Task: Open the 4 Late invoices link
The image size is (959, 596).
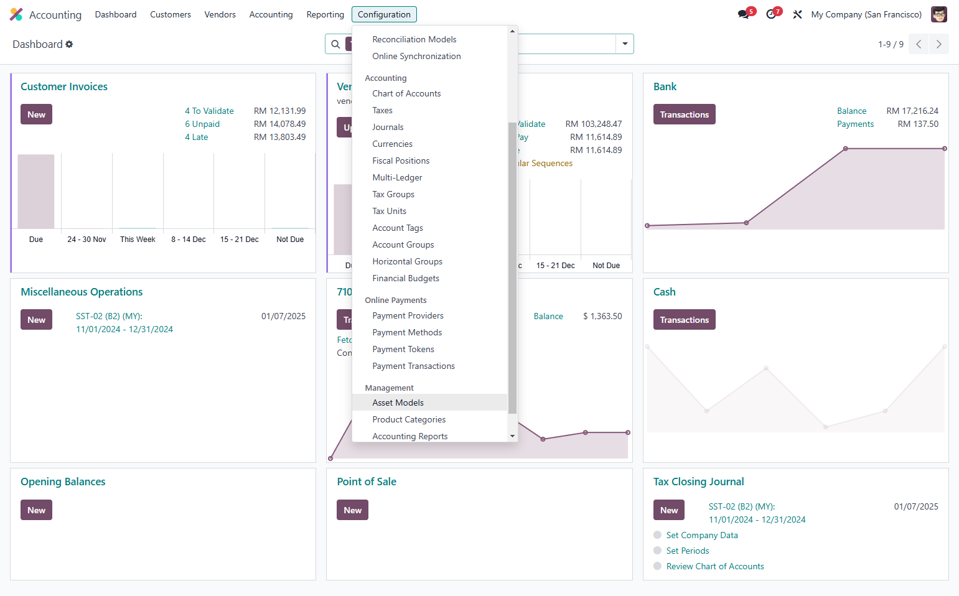Action: [x=197, y=137]
